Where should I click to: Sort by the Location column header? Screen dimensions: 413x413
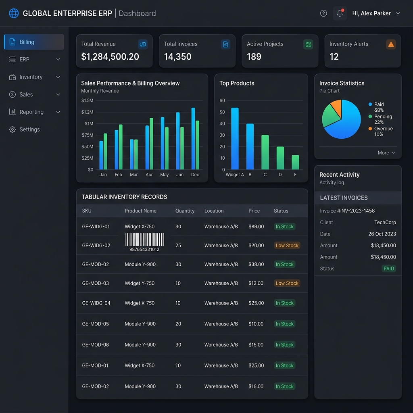point(214,211)
